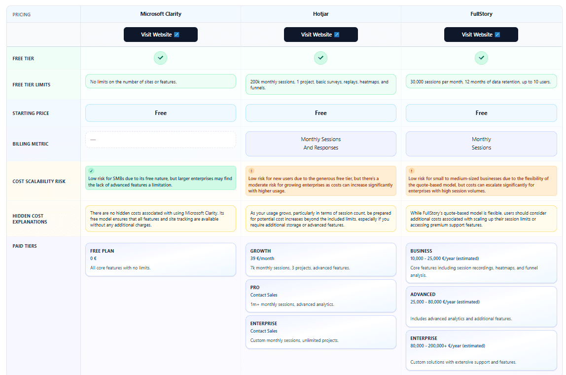Screen dimensions: 566x375
Task: Click Clarity's empty billing metric dash box
Action: (161, 140)
